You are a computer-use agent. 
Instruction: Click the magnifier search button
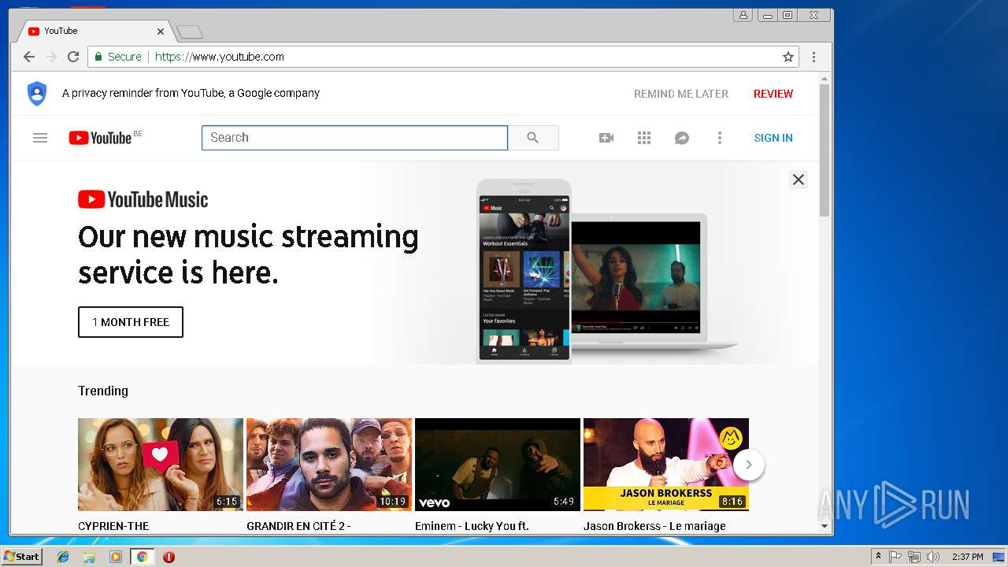(x=533, y=138)
